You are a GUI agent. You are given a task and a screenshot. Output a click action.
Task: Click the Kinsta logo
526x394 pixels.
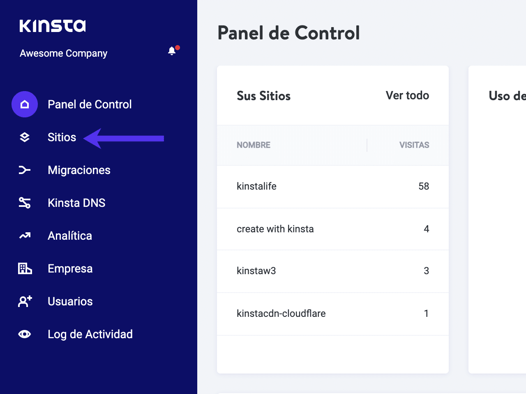point(53,26)
